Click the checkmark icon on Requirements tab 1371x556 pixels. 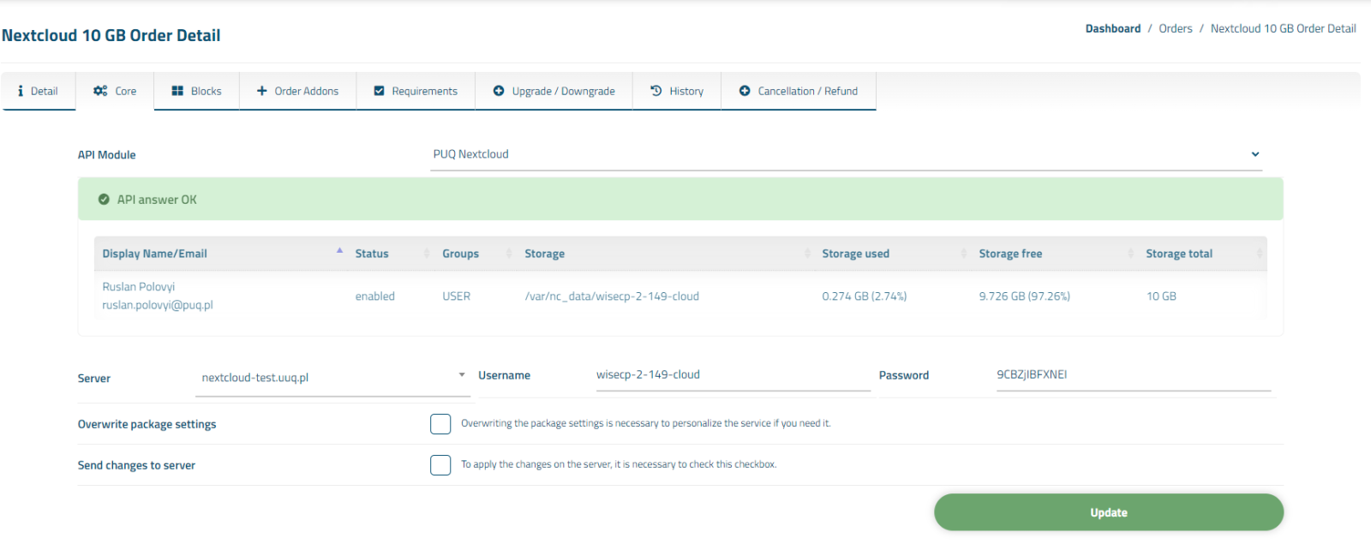pos(379,91)
